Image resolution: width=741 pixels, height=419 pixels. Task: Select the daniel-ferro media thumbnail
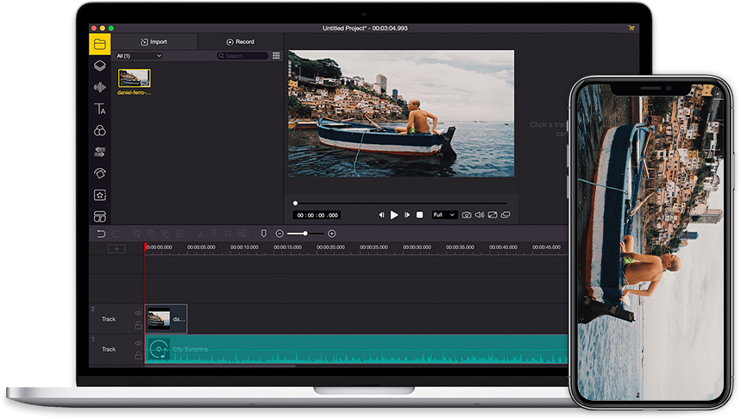134,78
